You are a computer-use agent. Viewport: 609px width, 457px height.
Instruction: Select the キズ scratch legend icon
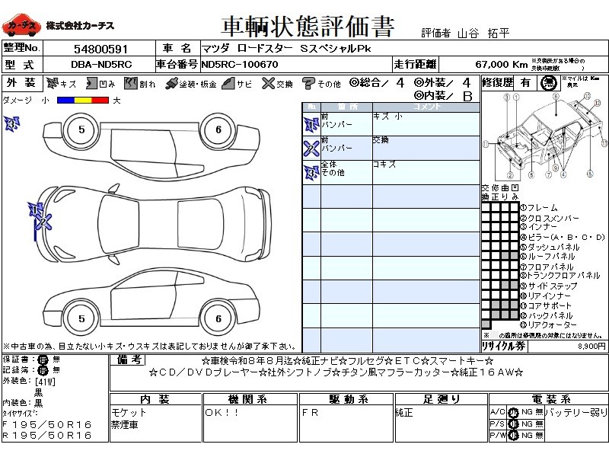pos(52,83)
